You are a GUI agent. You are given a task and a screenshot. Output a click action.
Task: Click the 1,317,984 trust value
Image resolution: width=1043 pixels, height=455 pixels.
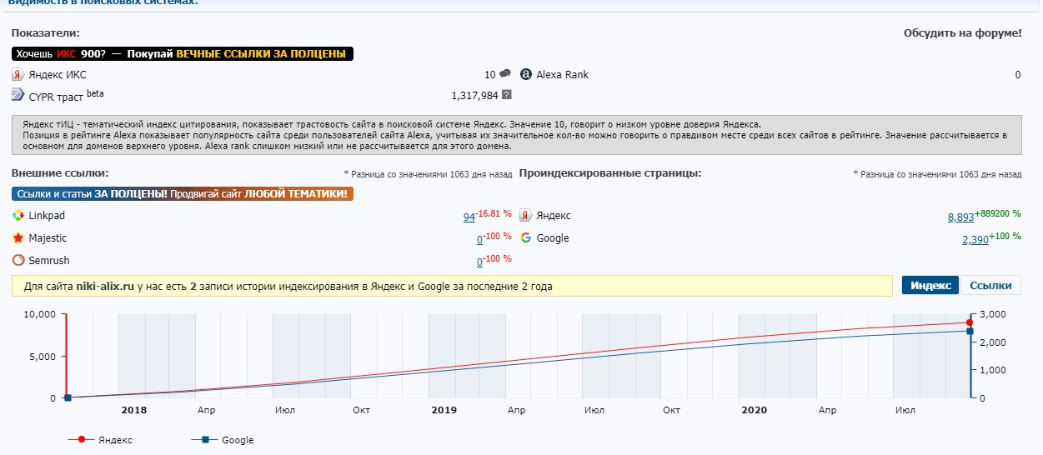coord(474,95)
